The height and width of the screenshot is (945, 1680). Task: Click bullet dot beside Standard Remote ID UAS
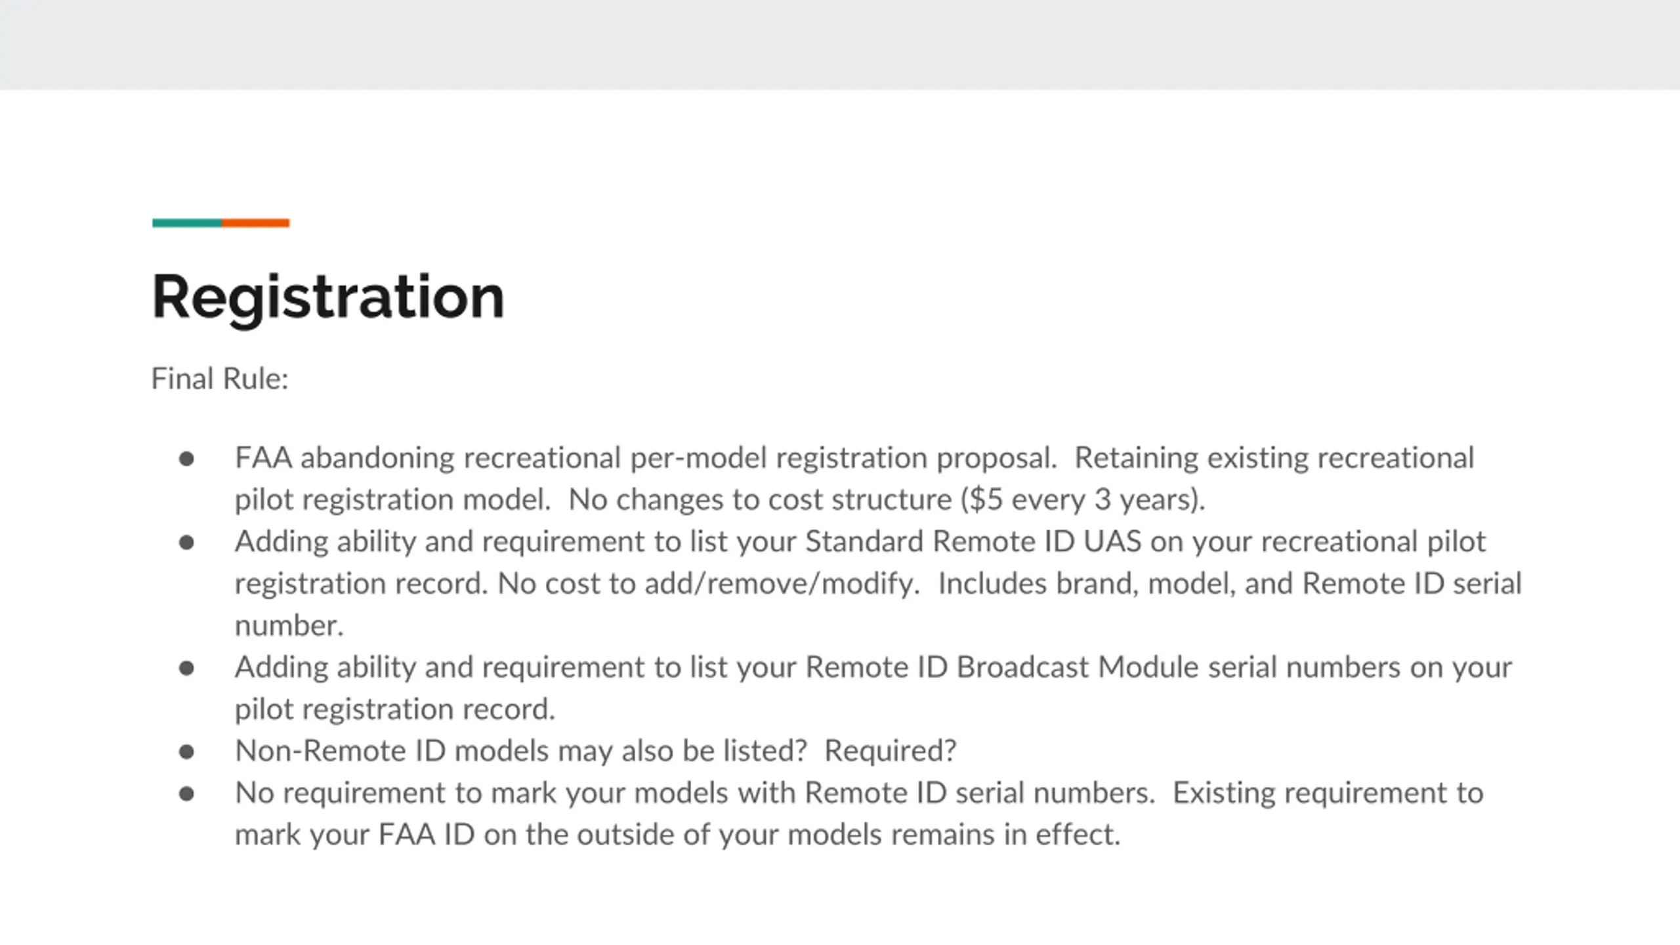coord(186,543)
